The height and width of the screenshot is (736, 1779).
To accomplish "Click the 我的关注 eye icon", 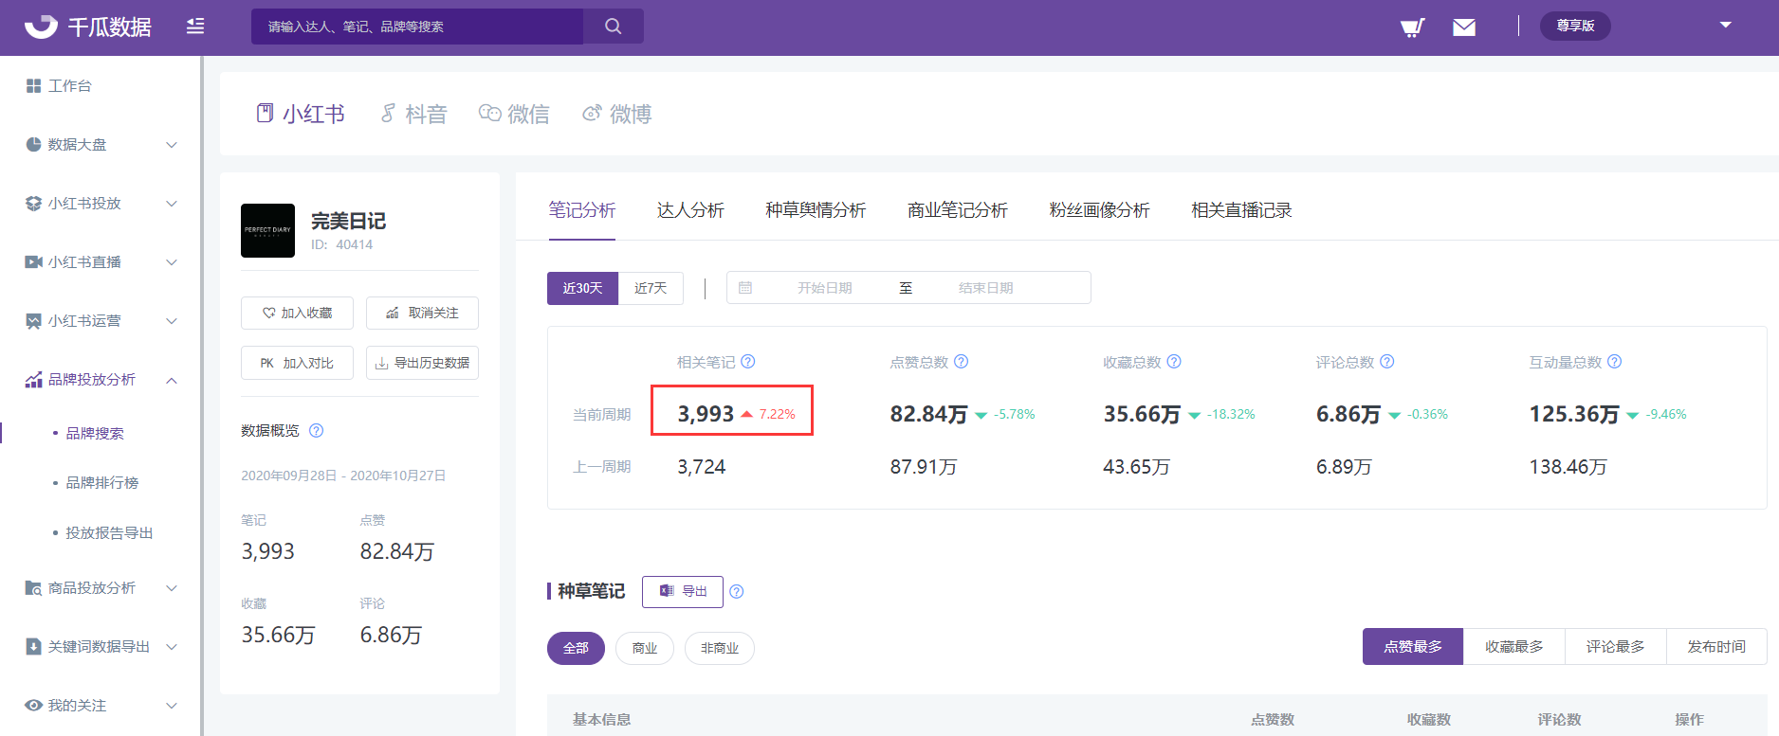I will pyautogui.click(x=33, y=705).
